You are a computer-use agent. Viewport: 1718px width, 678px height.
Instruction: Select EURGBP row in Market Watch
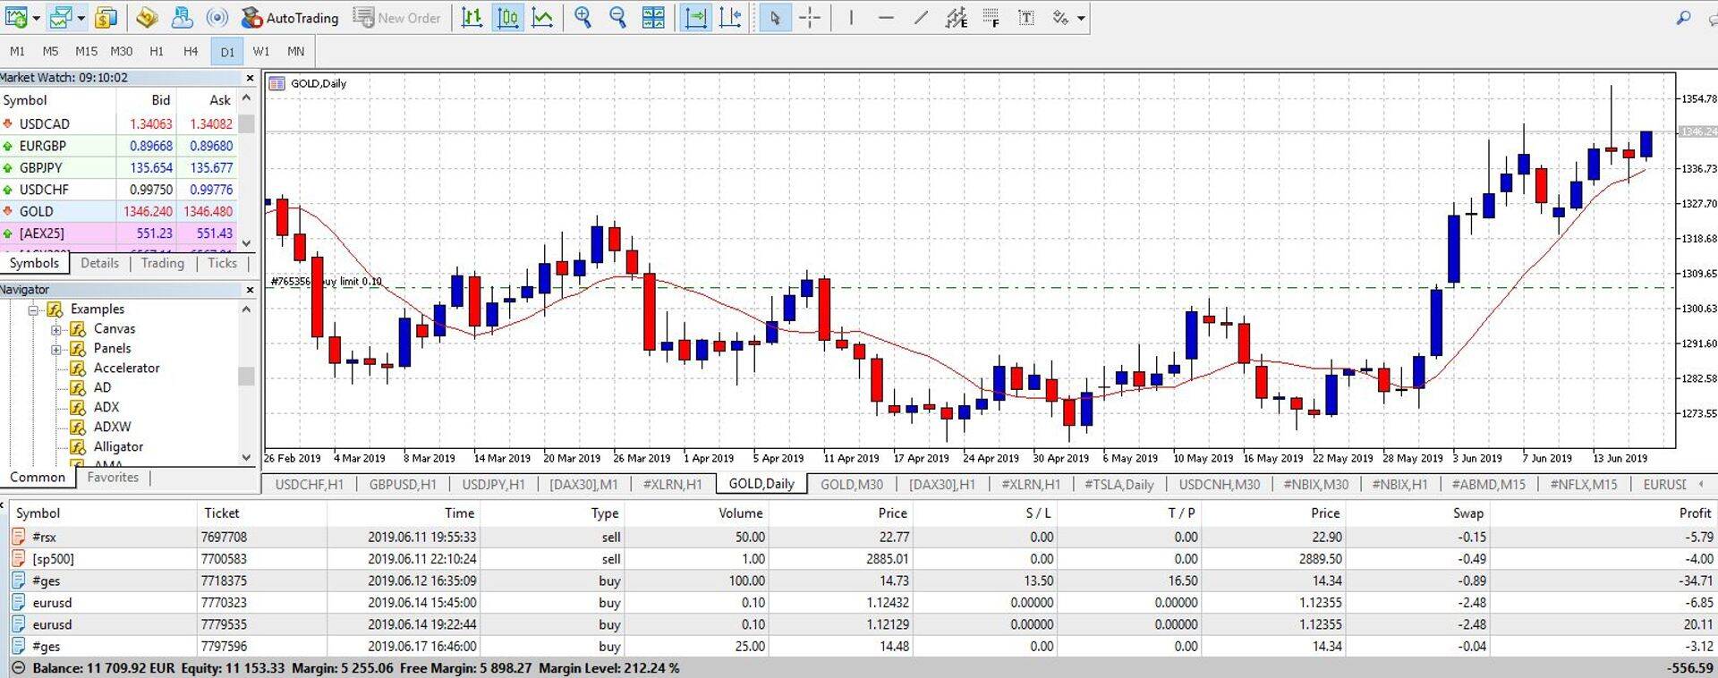(118, 146)
